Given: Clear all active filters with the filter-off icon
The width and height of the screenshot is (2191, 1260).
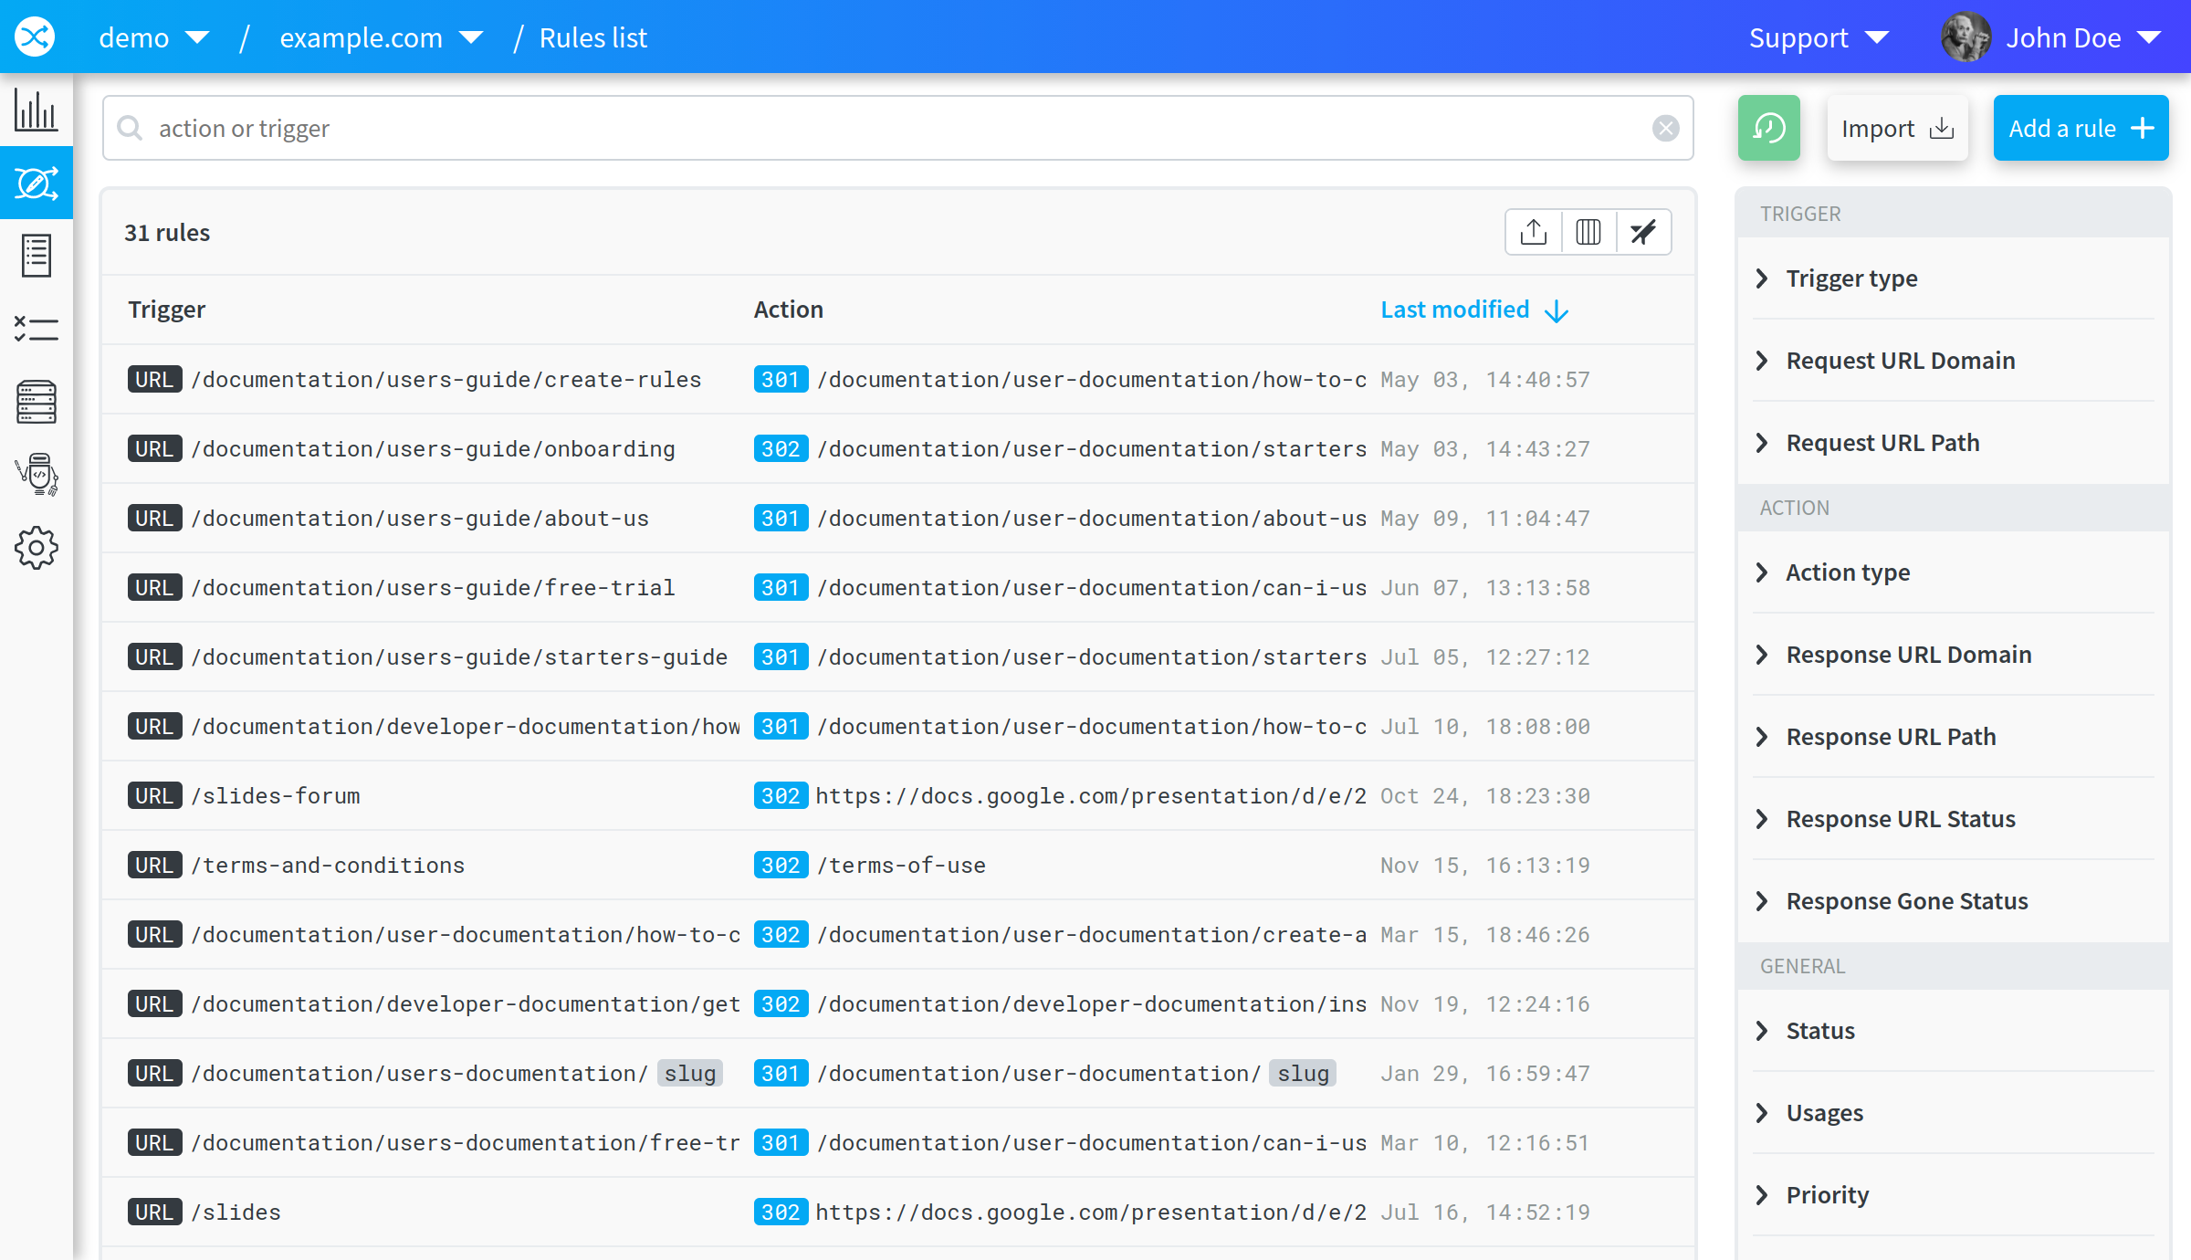Looking at the screenshot, I should tap(1643, 232).
